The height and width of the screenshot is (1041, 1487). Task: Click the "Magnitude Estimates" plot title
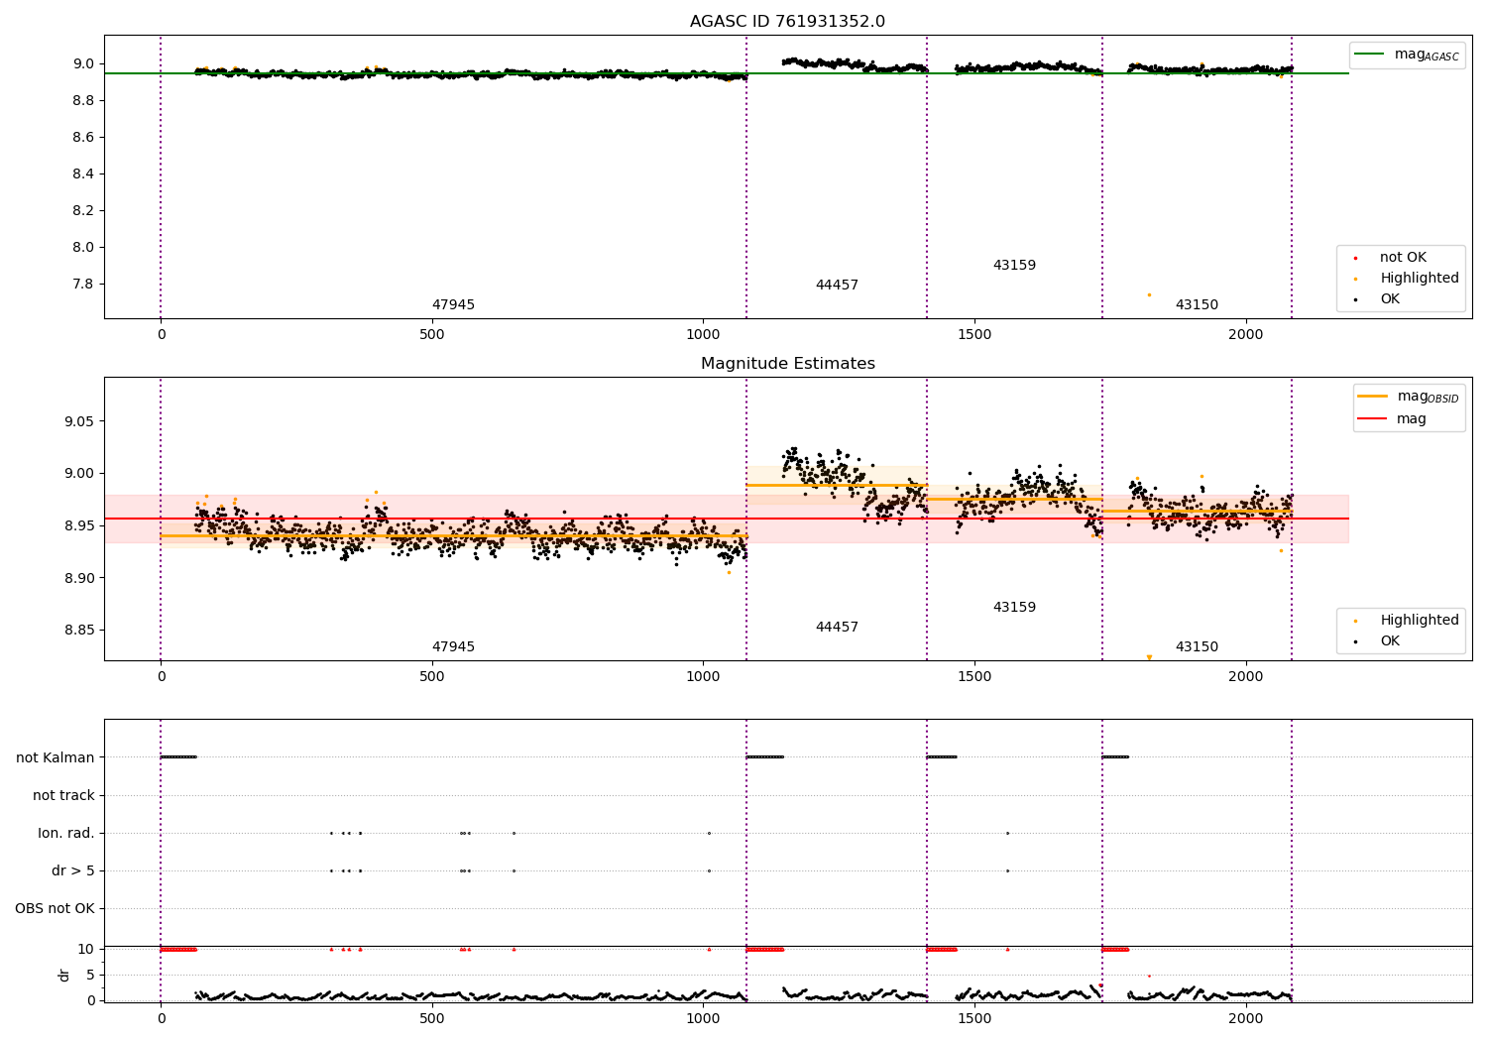tap(787, 364)
